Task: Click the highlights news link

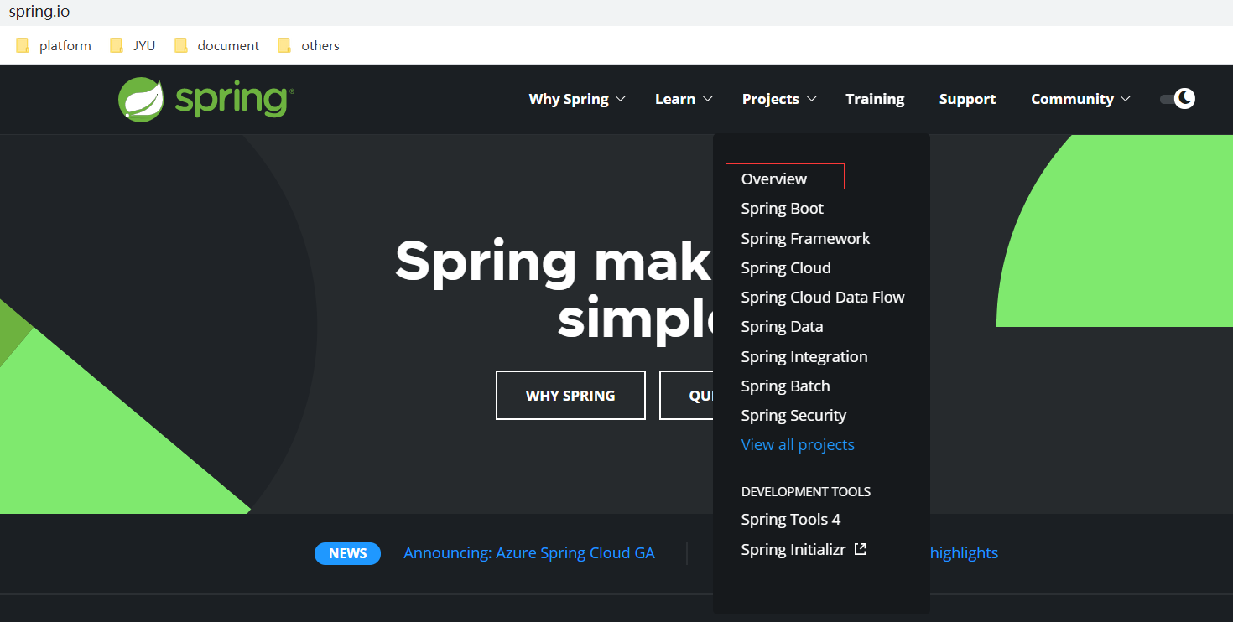Action: (965, 553)
